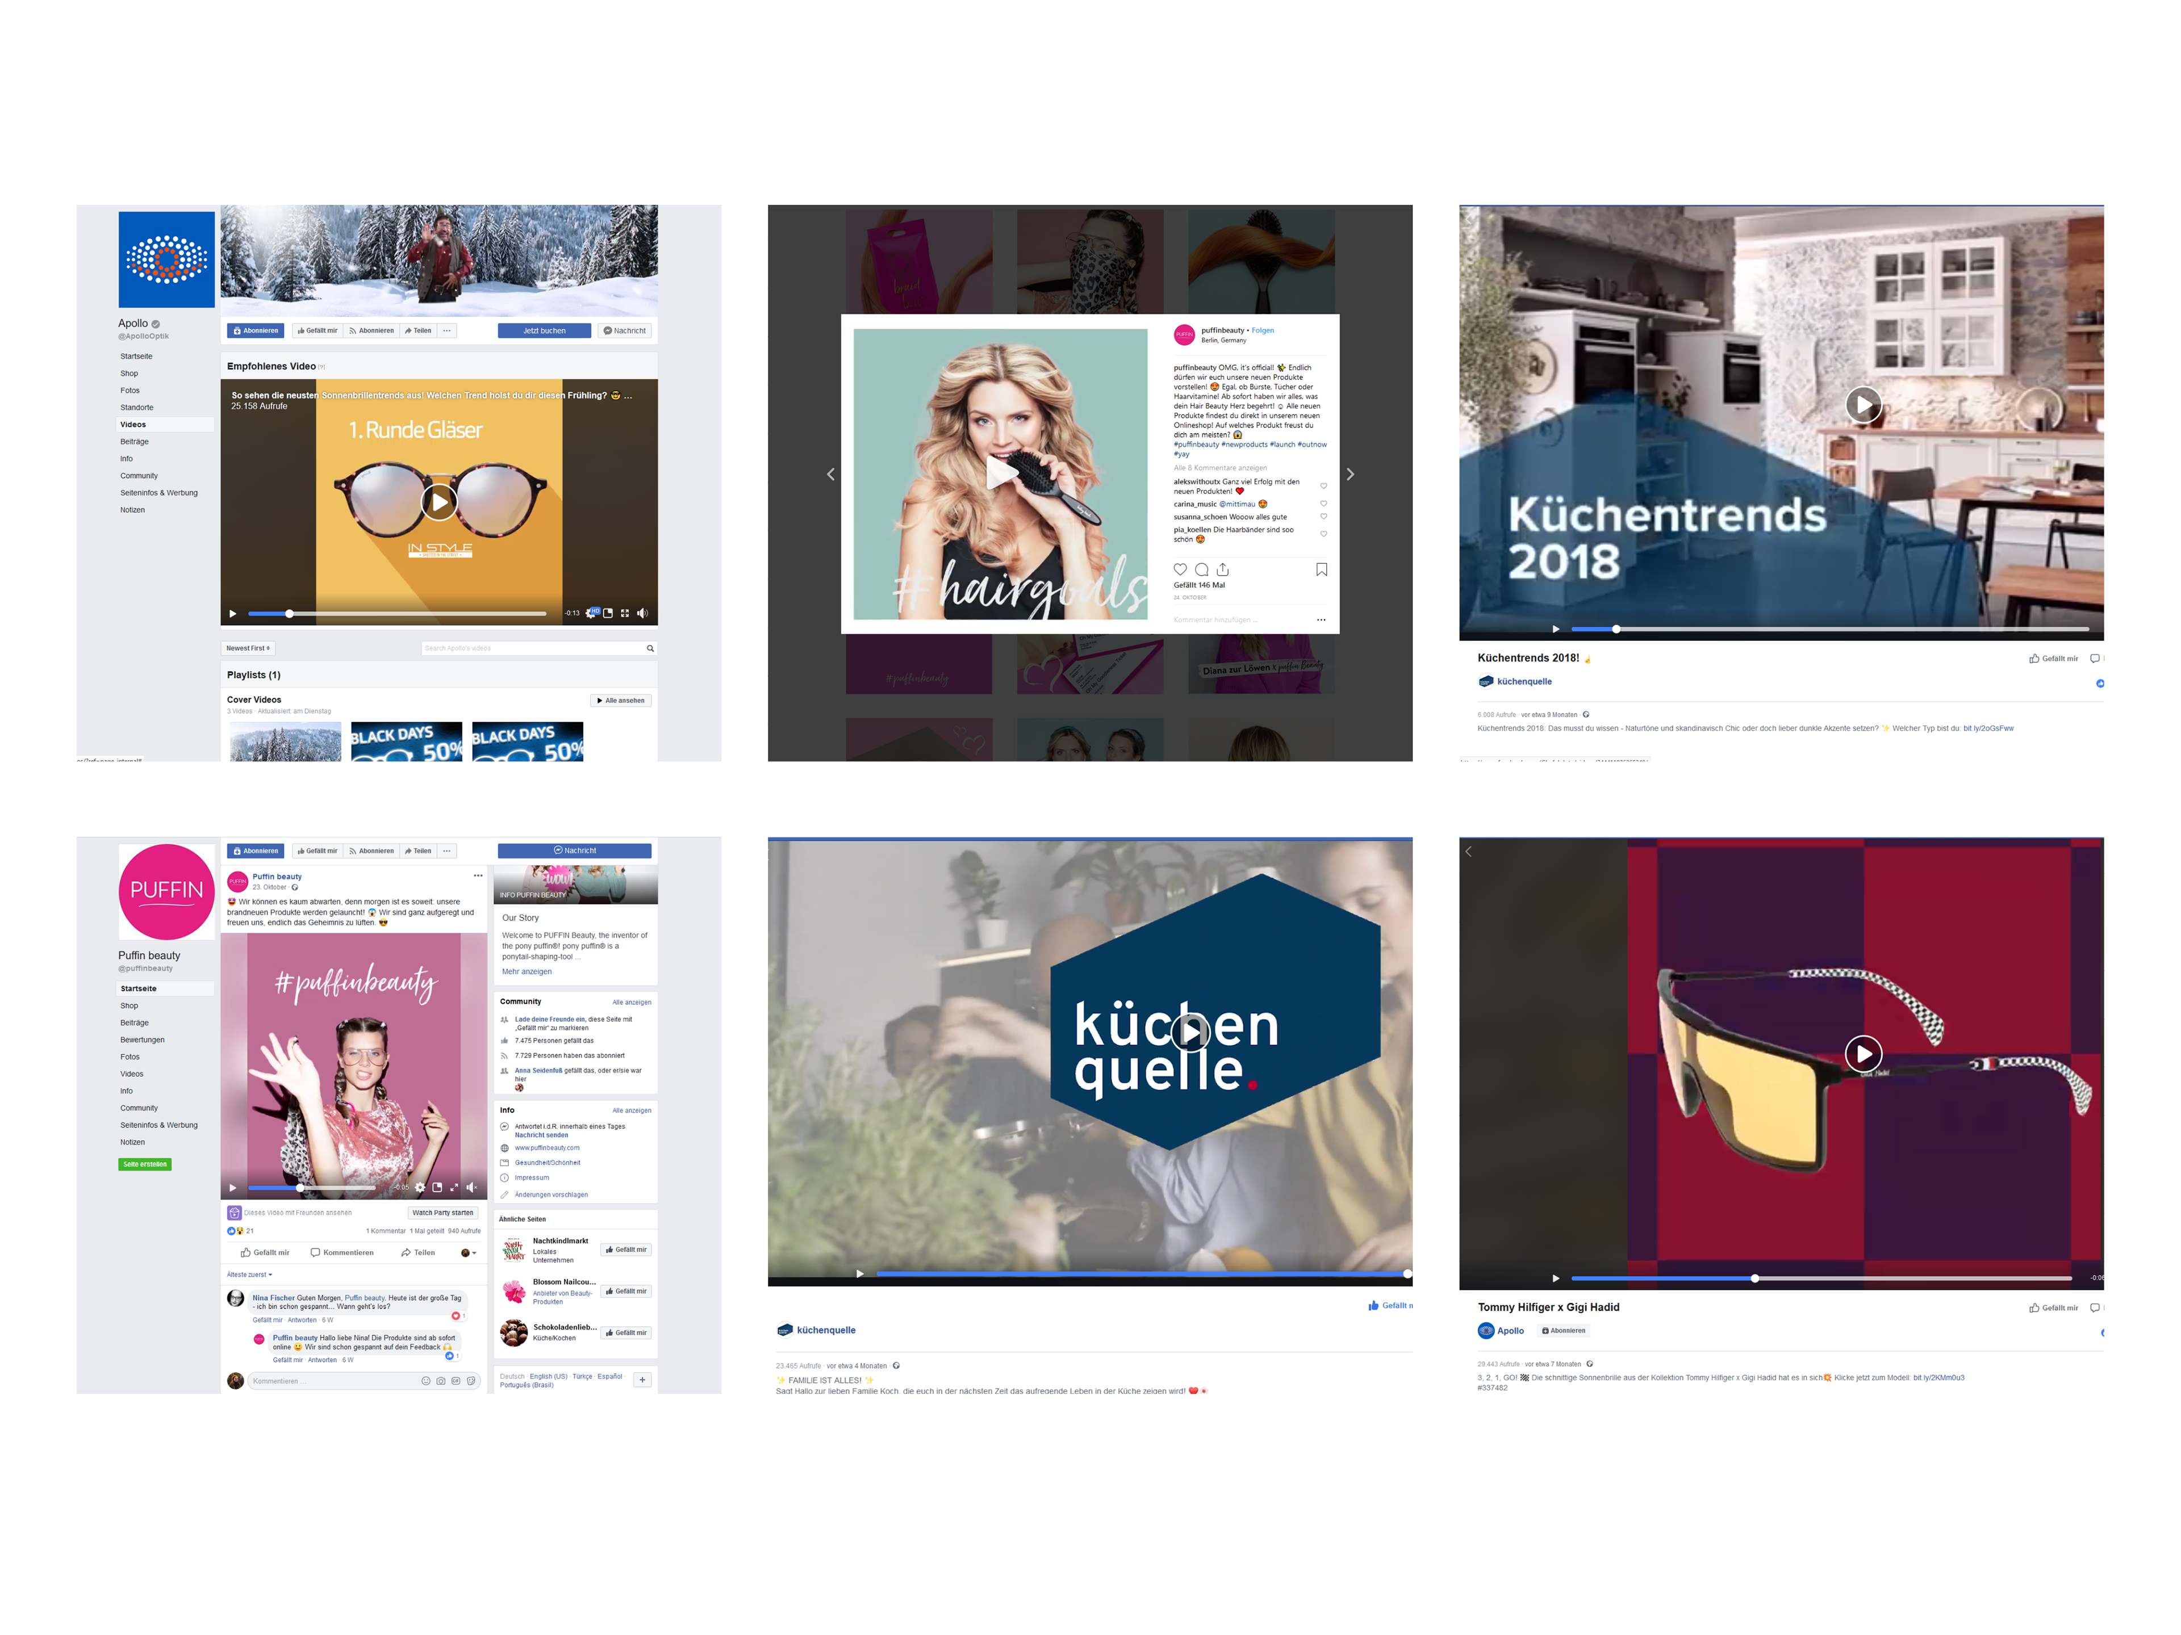Viewport: 2181px width, 1635px height.
Task: Click green Seite erstellen button
Action: [x=145, y=1164]
